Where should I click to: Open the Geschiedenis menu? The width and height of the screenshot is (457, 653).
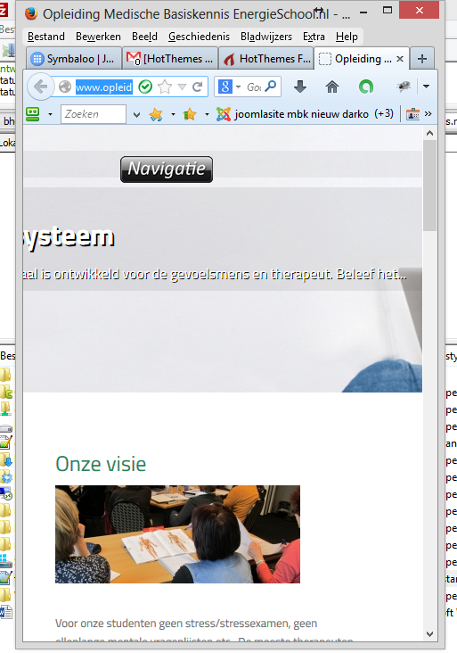(x=199, y=37)
